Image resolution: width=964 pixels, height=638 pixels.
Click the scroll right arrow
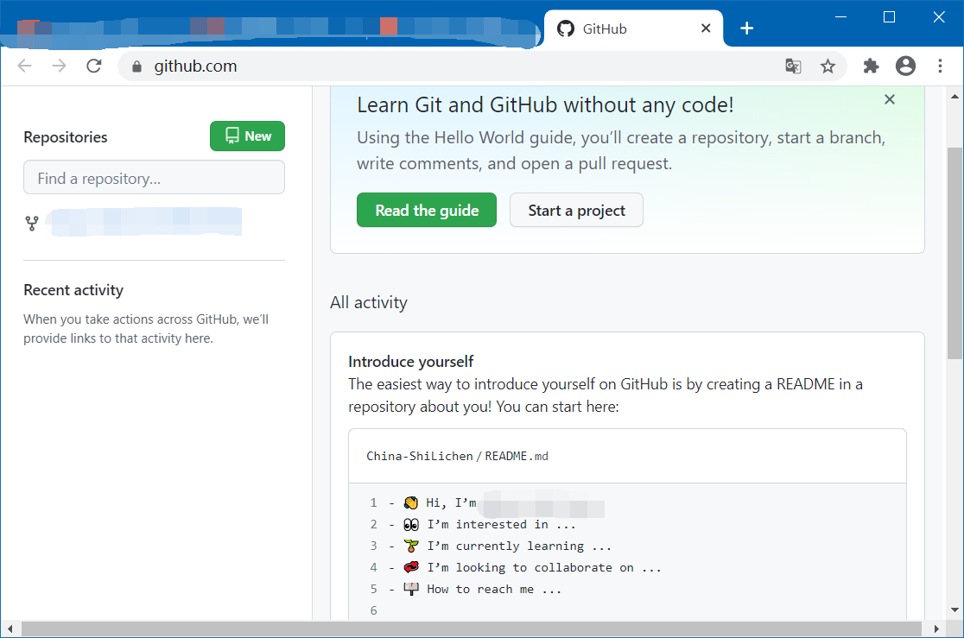tap(936, 629)
